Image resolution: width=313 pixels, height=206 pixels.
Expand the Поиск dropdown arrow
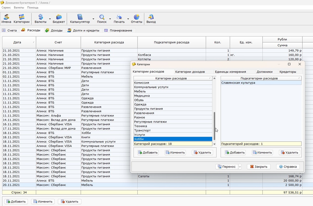110,19
